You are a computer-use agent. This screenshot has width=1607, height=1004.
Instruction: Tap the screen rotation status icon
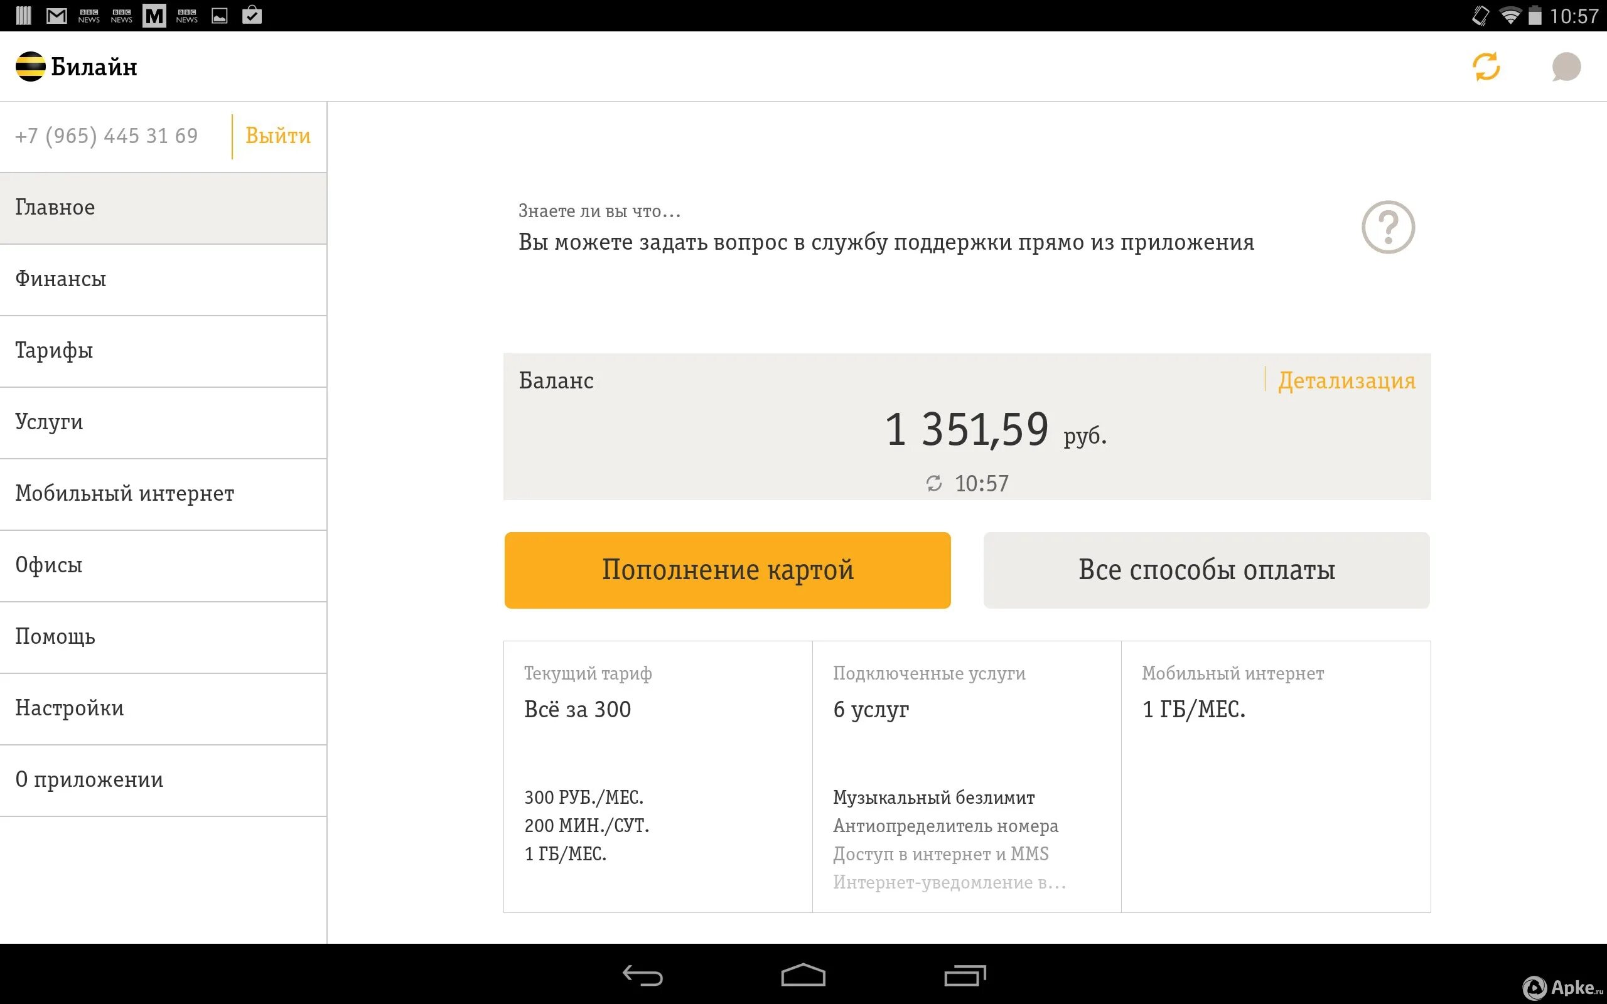(1481, 15)
